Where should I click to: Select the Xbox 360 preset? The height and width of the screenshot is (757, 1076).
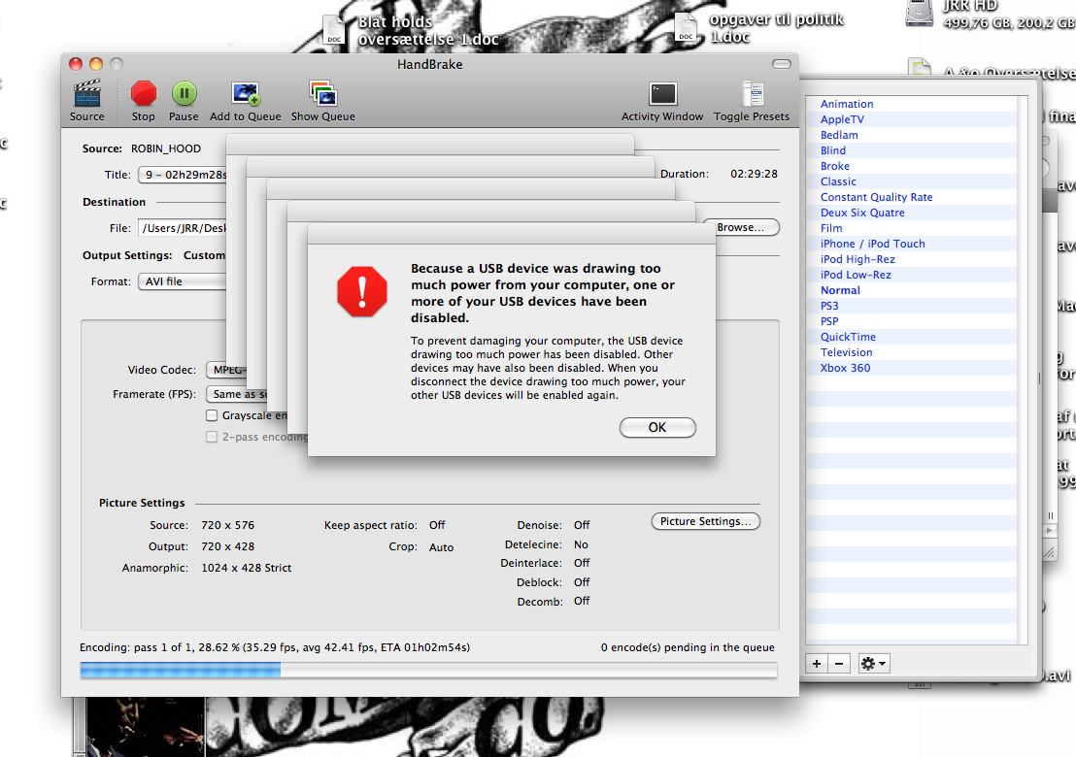point(846,368)
